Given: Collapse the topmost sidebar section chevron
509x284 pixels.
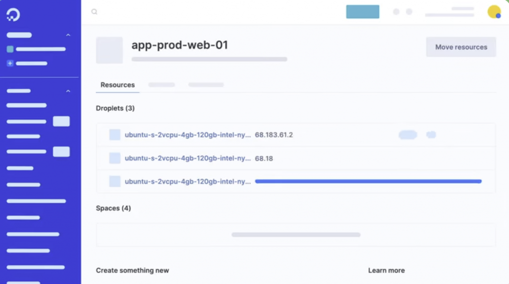Looking at the screenshot, I should coord(68,35).
